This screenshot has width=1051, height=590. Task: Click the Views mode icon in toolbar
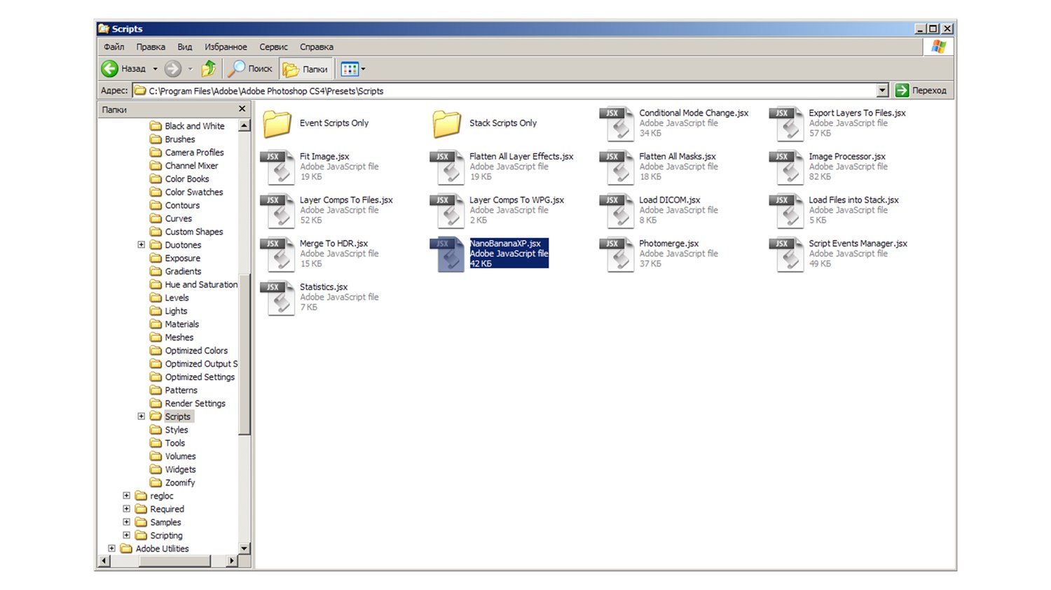pos(349,69)
